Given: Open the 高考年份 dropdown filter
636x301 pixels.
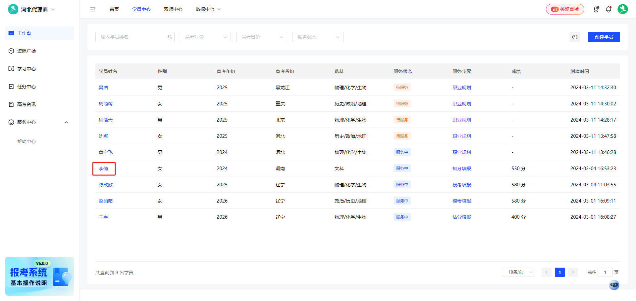Looking at the screenshot, I should coord(205,37).
